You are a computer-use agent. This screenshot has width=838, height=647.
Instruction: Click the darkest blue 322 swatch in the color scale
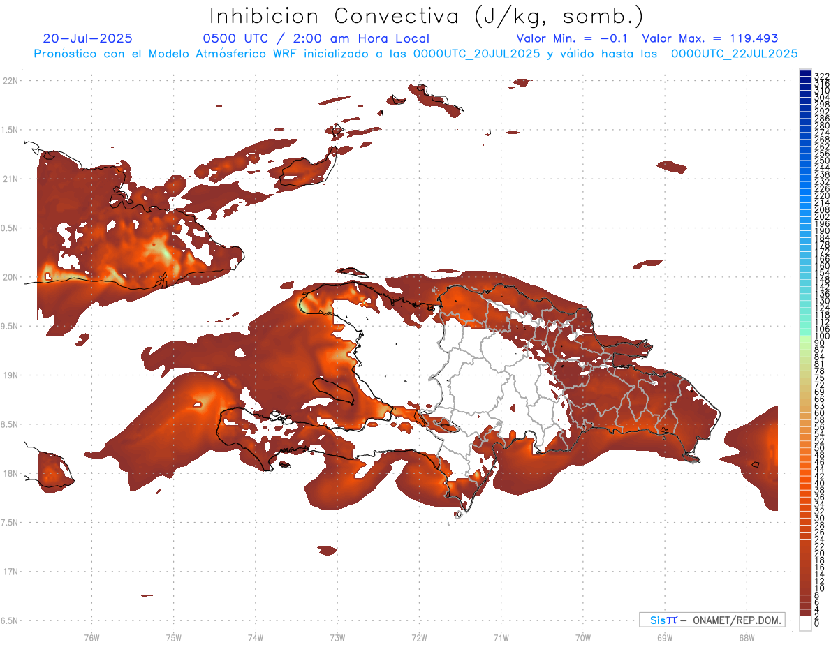pos(805,73)
